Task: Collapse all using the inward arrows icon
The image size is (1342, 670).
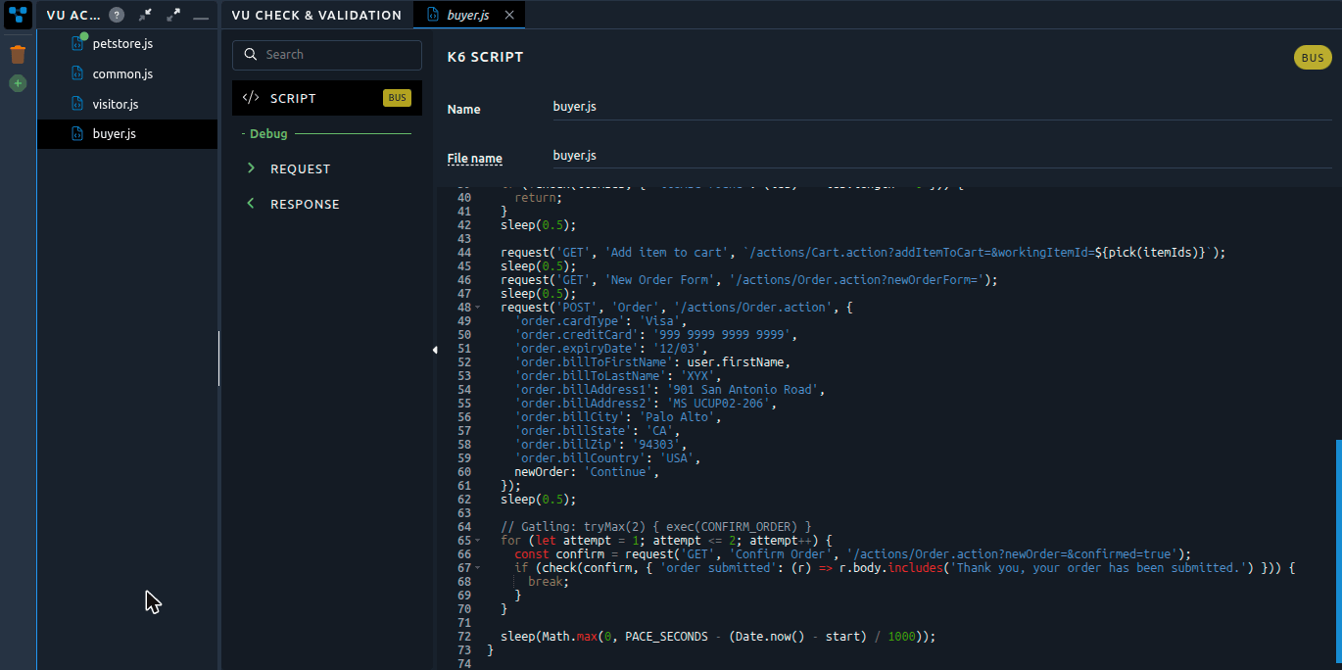Action: [x=145, y=15]
